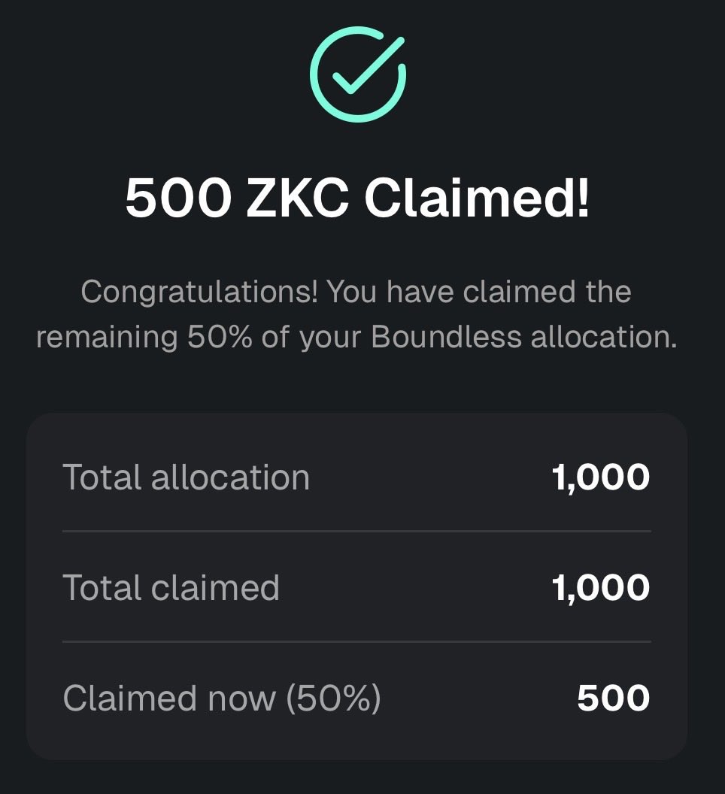The height and width of the screenshot is (794, 725).
Task: Select the "ZKC" token name in heading
Action: point(299,198)
